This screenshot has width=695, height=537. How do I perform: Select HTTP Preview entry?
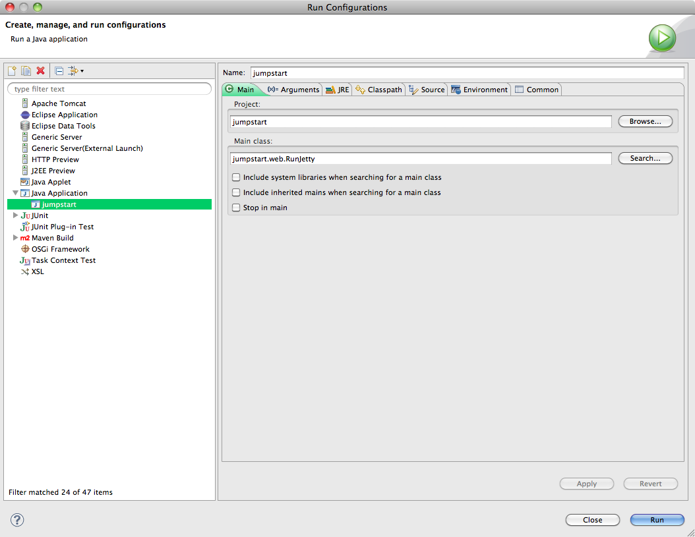(55, 159)
